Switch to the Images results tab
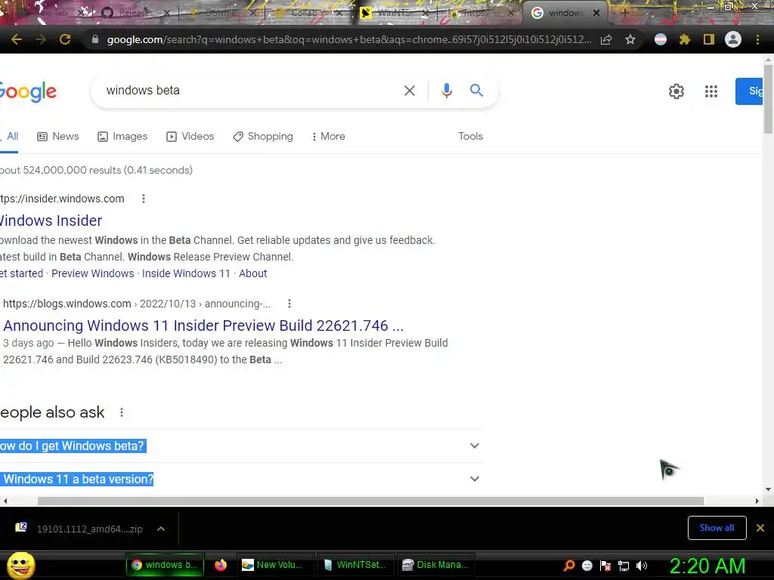The image size is (774, 580). (122, 136)
